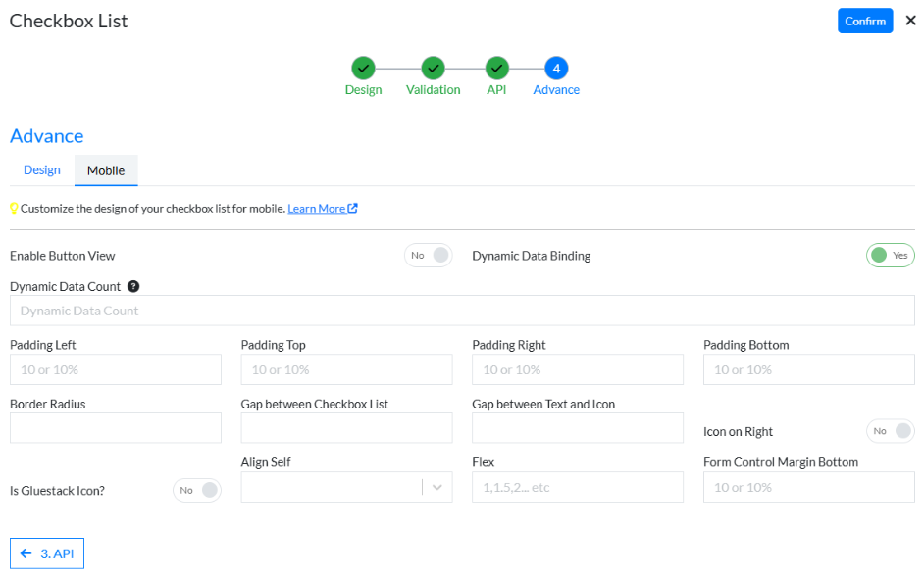
Task: Click the lightbulb tip icon
Action: click(14, 208)
